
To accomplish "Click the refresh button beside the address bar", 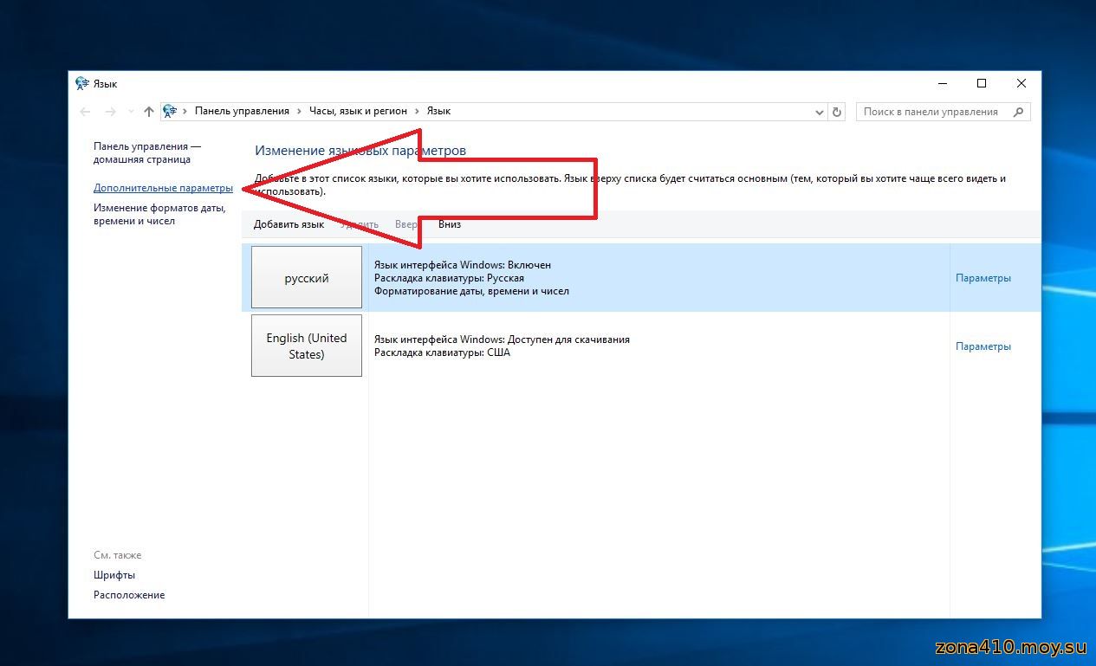I will pos(837,112).
